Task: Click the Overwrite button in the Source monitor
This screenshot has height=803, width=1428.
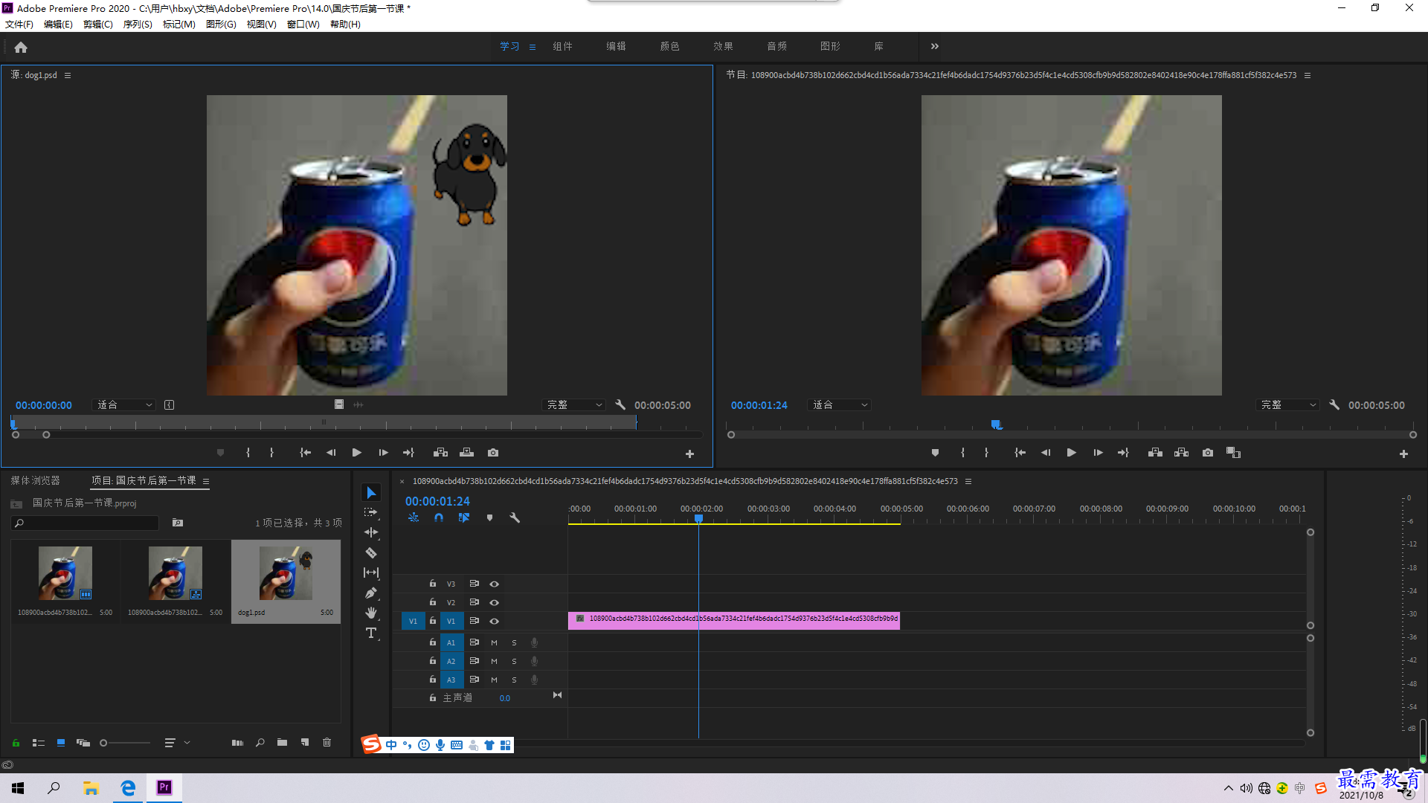Action: click(466, 453)
